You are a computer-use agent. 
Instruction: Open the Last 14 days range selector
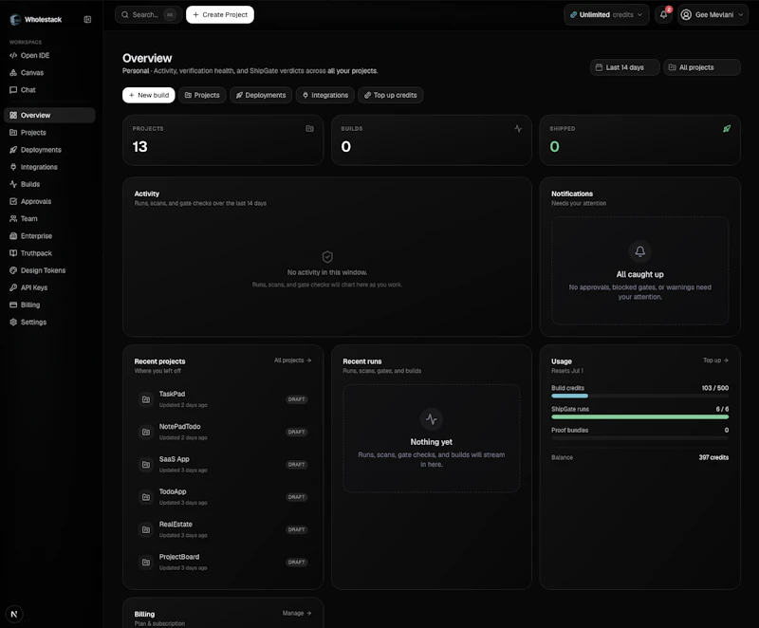tap(624, 67)
